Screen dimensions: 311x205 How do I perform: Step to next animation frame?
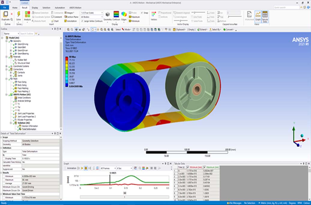(x=89, y=168)
